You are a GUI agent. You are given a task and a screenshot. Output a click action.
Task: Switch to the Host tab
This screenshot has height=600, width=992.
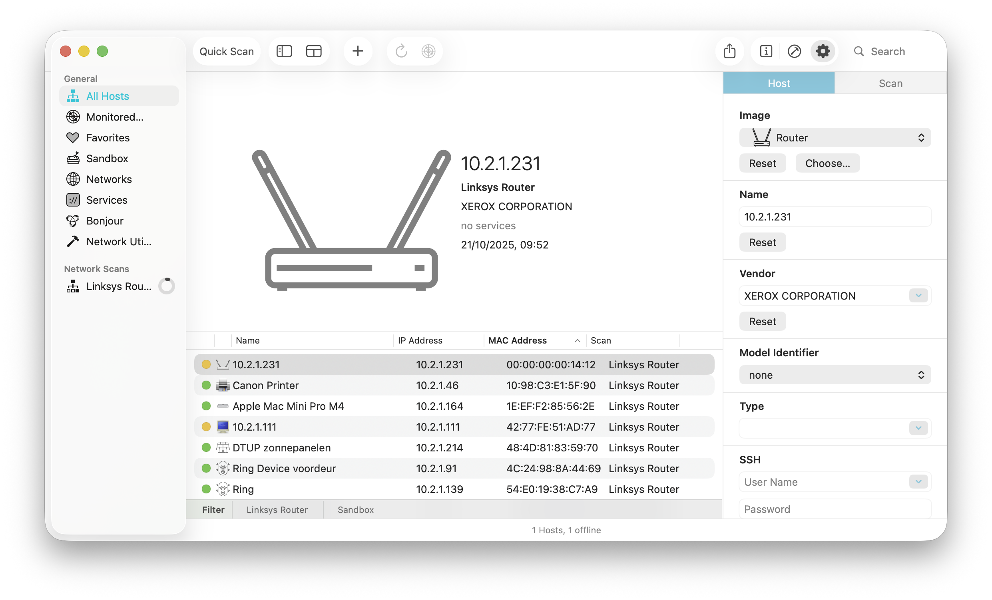tap(779, 83)
